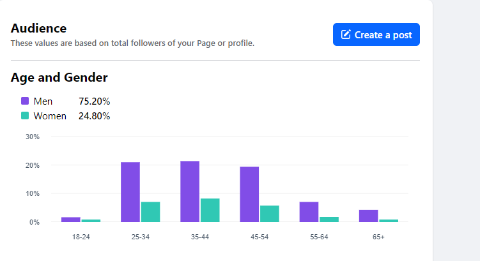Click the 20% y-axis label
This screenshot has height=261, width=480.
(33, 165)
